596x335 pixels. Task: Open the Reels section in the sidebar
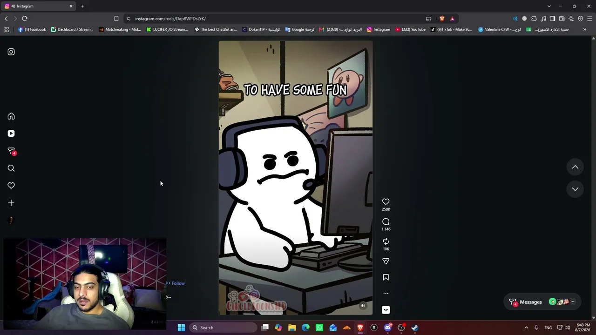pos(11,134)
